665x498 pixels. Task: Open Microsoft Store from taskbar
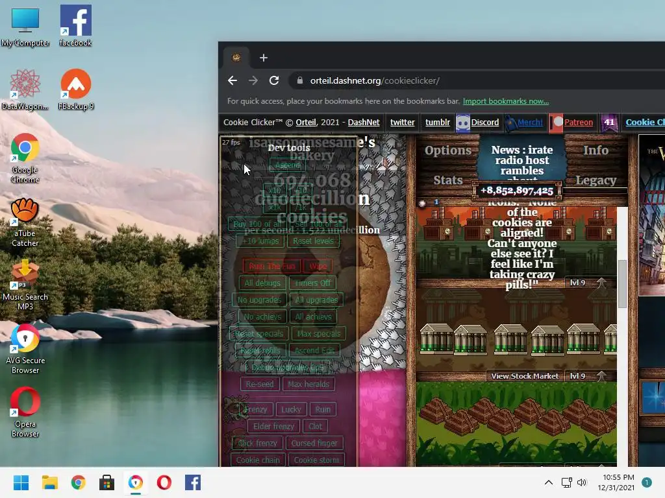(x=107, y=482)
